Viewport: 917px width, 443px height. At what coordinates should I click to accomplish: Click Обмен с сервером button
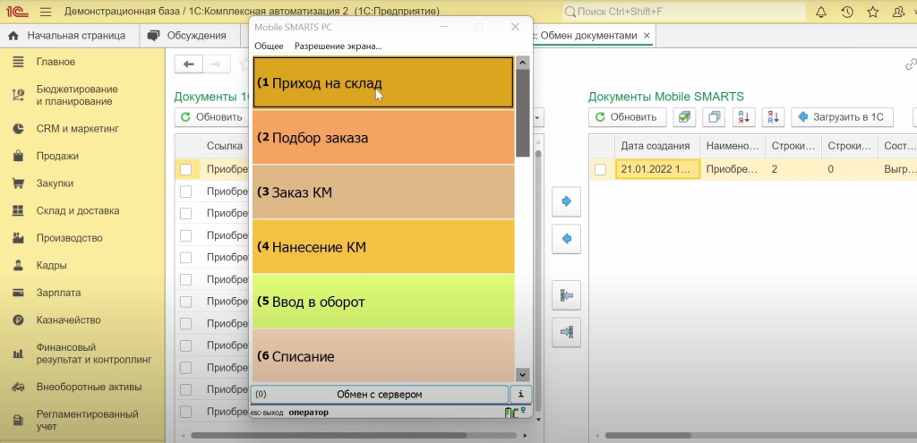click(379, 395)
